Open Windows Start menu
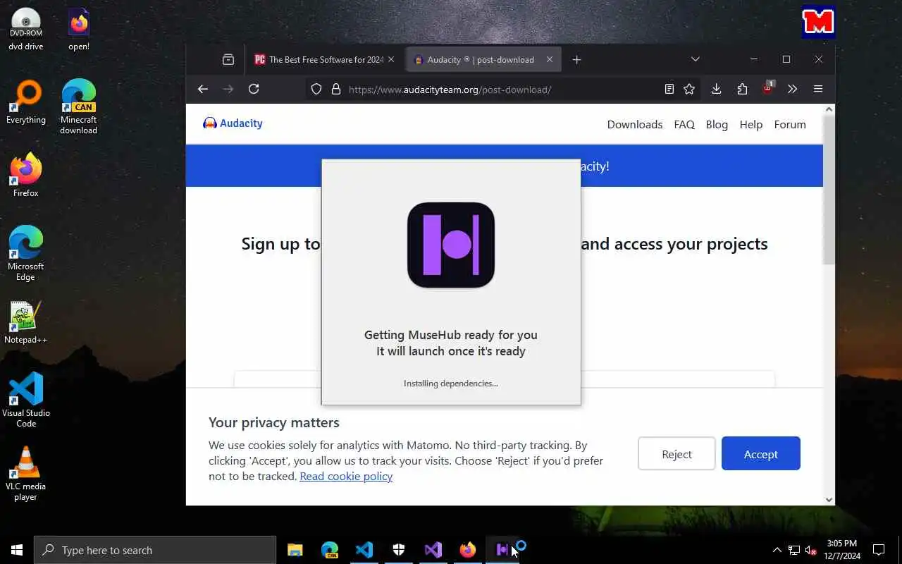This screenshot has width=902, height=564. [17, 550]
